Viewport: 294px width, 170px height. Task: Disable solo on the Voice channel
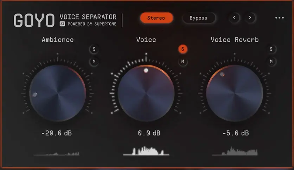(x=183, y=49)
